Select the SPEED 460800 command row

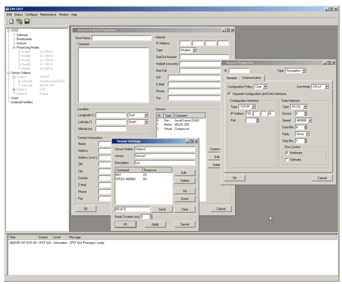(x=126, y=179)
